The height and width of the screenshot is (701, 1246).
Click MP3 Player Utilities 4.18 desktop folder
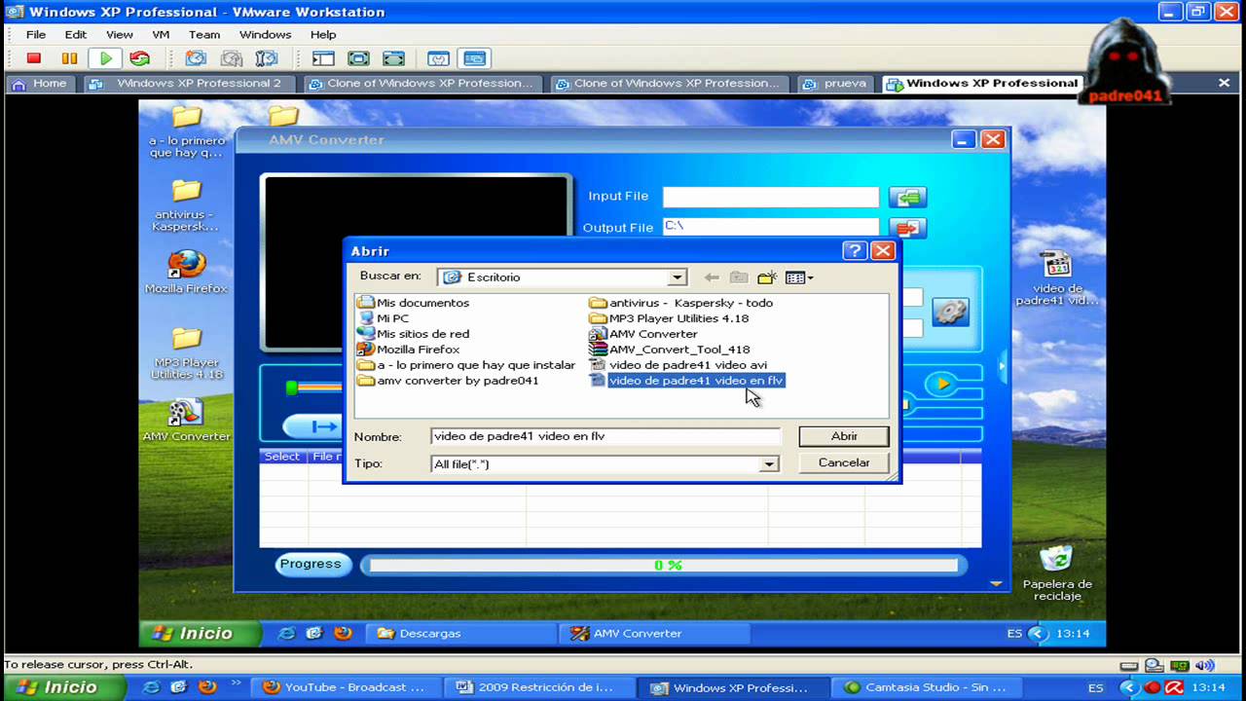[186, 353]
